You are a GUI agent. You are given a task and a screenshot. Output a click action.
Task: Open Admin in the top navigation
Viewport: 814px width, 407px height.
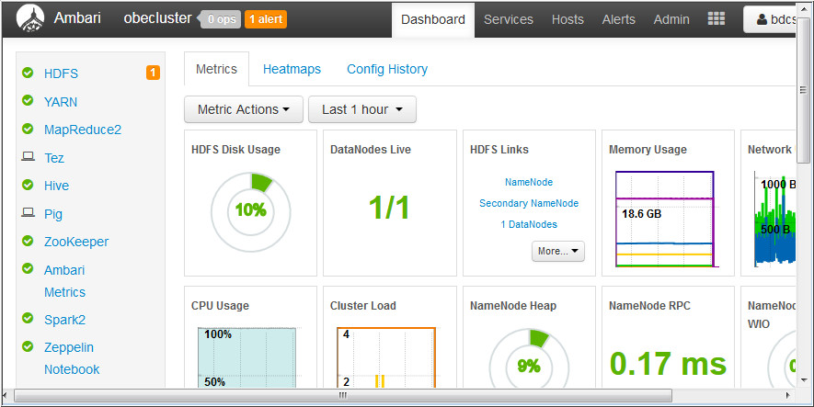[x=671, y=19]
